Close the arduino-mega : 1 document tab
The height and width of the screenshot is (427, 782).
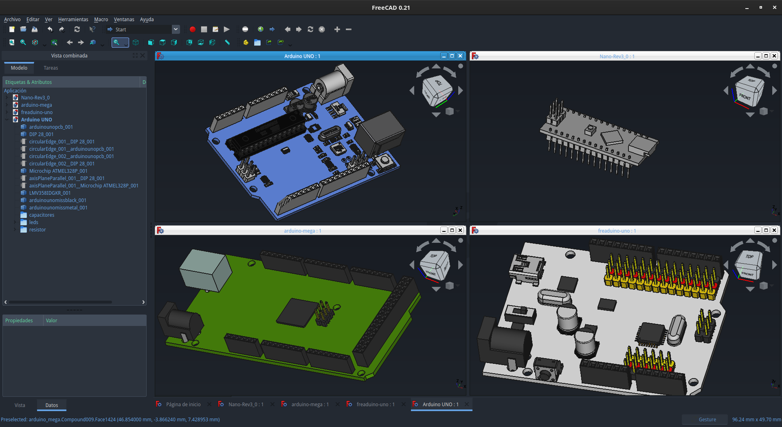(x=337, y=404)
